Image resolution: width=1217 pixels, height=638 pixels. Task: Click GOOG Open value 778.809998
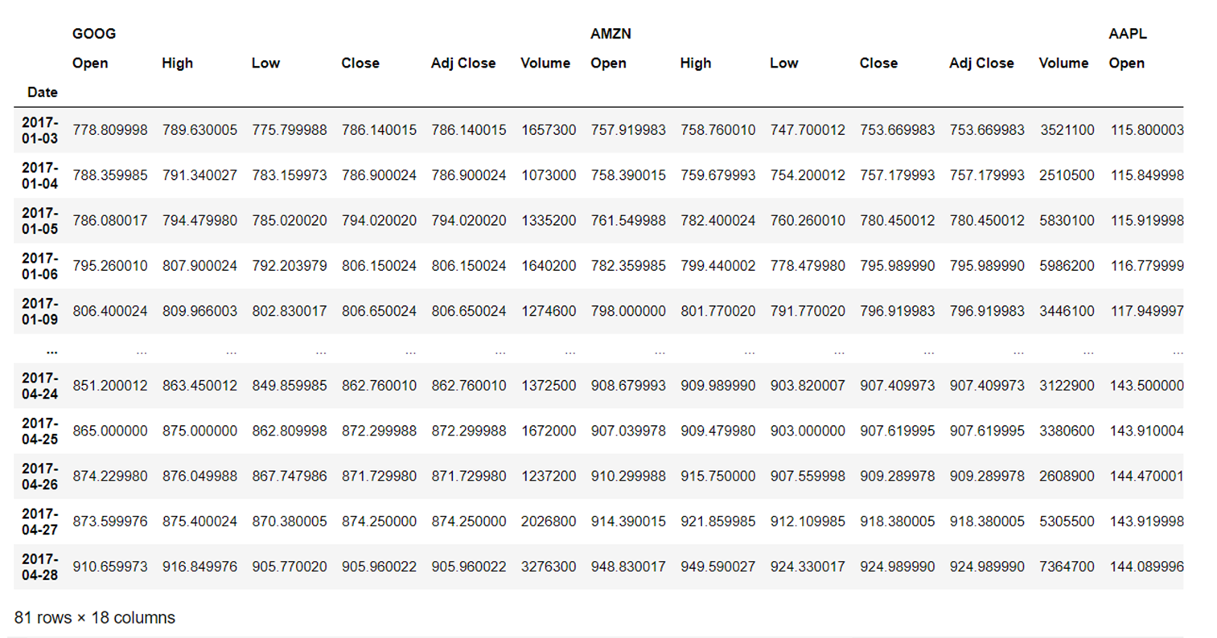(110, 130)
